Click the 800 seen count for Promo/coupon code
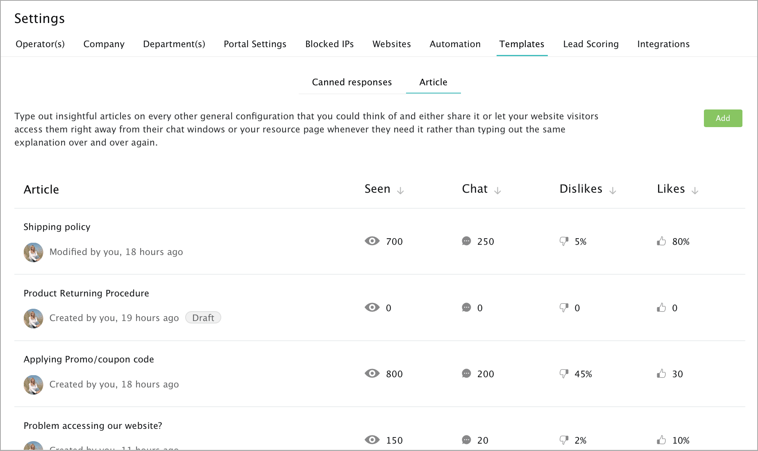 pos(395,374)
